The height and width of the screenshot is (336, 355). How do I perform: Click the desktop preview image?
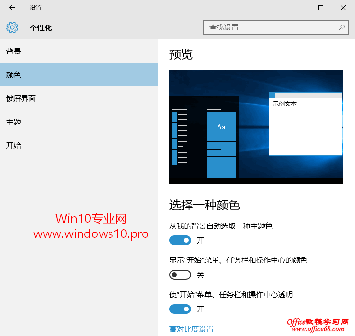click(256, 127)
